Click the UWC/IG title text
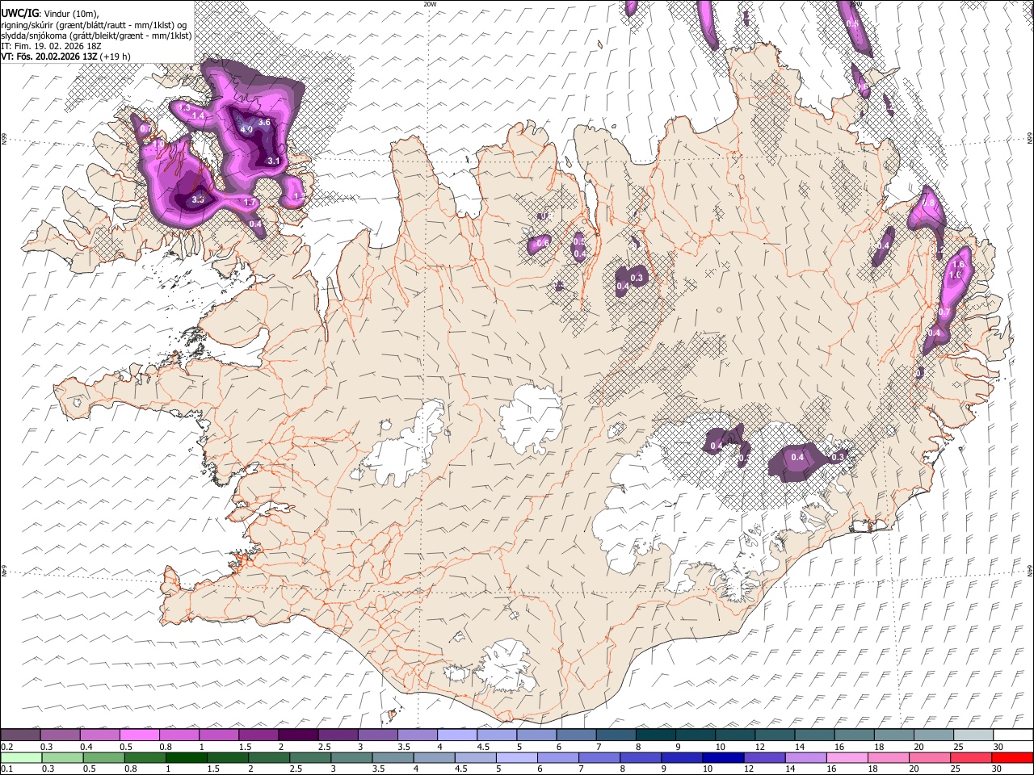The height and width of the screenshot is (775, 1034). click(x=19, y=13)
